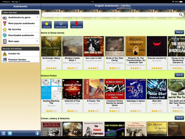Open Don Juan in Hell cover
The image size is (185, 139).
coord(94,46)
